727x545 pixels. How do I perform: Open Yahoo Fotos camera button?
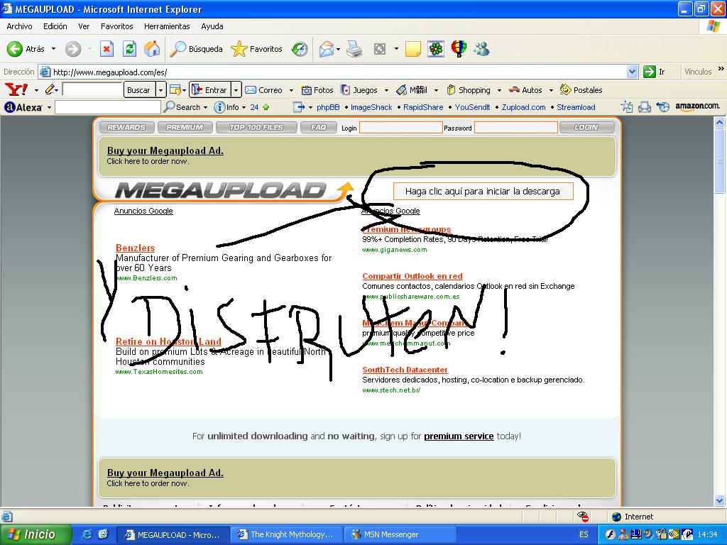(317, 90)
